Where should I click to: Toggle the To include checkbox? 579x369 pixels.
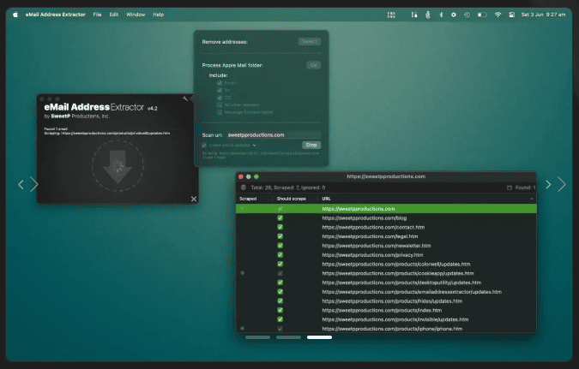point(220,90)
